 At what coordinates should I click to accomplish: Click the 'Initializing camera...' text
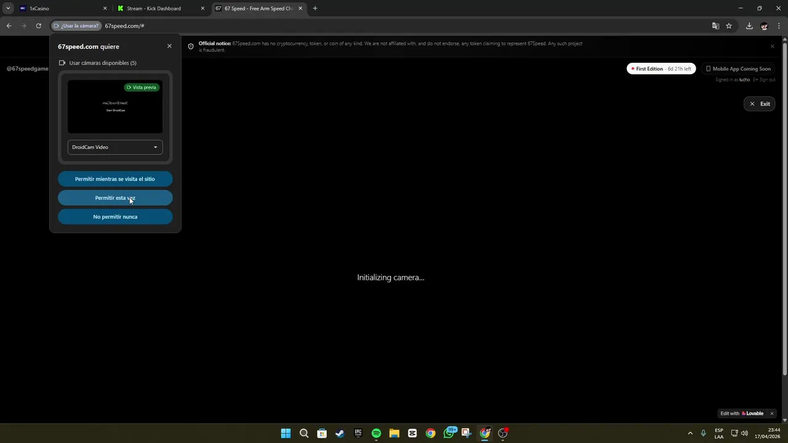pyautogui.click(x=391, y=277)
